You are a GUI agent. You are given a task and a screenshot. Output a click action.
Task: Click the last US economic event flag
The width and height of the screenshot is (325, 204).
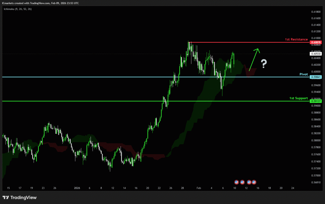click(x=254, y=182)
